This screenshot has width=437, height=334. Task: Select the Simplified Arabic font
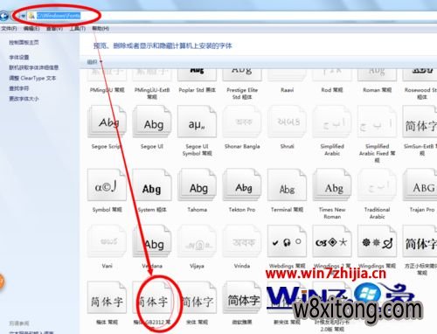tap(332, 122)
